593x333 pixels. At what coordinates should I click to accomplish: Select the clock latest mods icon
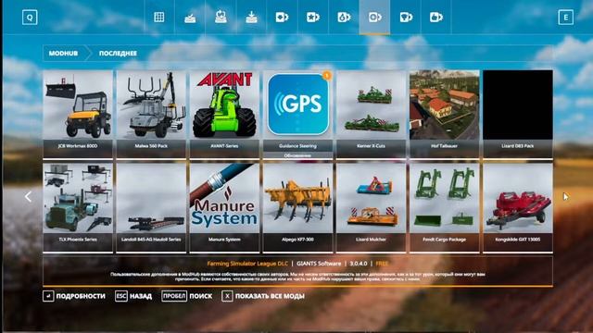pos(374,17)
